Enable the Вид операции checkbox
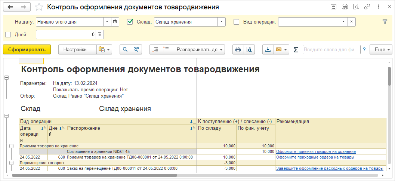395x181 pixels. 236,22
